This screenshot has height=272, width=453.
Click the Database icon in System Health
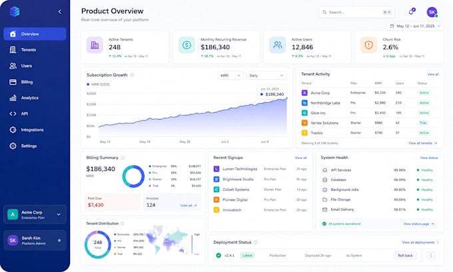coord(324,180)
